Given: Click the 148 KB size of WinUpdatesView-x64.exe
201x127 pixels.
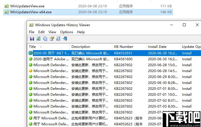Looking at the screenshot, I should pos(166,12).
